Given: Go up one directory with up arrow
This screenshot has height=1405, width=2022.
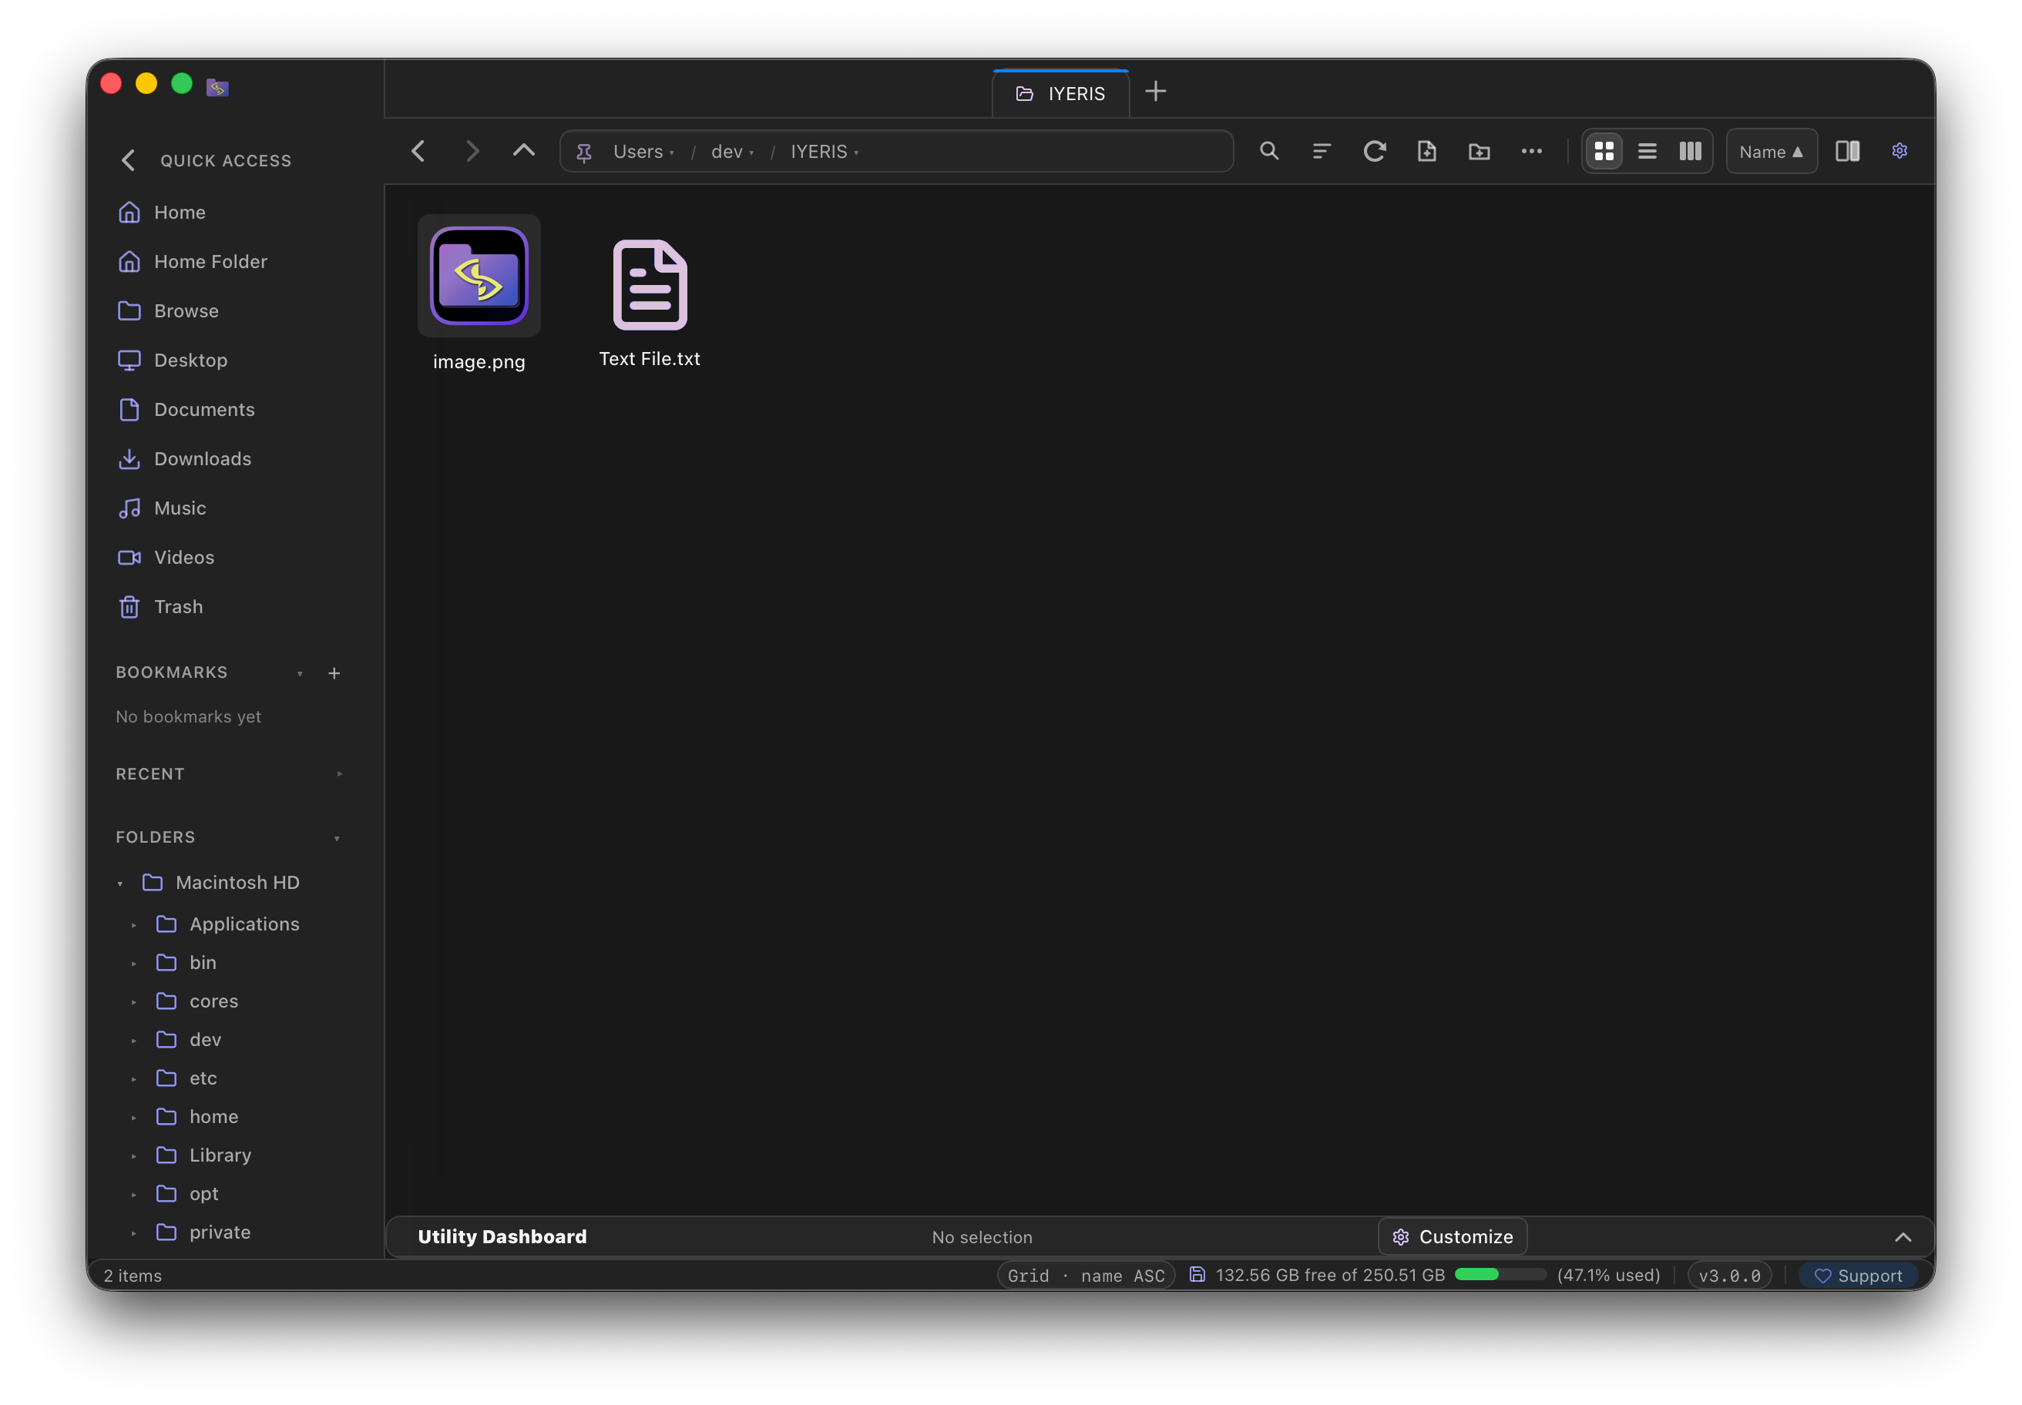Looking at the screenshot, I should pos(524,152).
